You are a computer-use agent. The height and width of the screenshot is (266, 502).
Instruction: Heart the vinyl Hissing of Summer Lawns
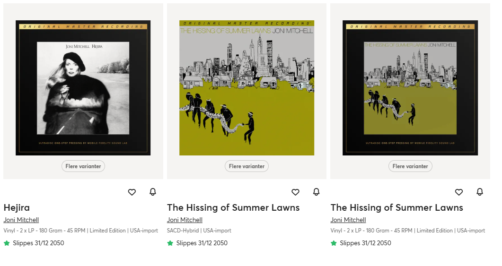459,192
